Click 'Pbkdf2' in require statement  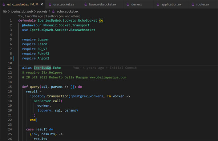point(43,54)
